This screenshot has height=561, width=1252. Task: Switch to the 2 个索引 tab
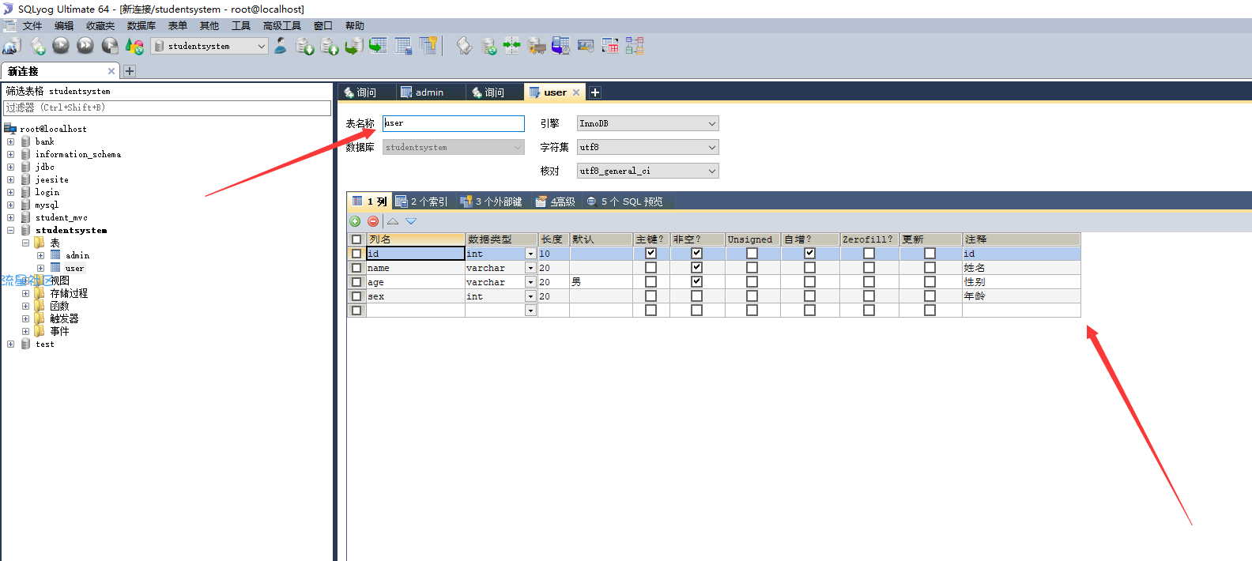point(421,201)
